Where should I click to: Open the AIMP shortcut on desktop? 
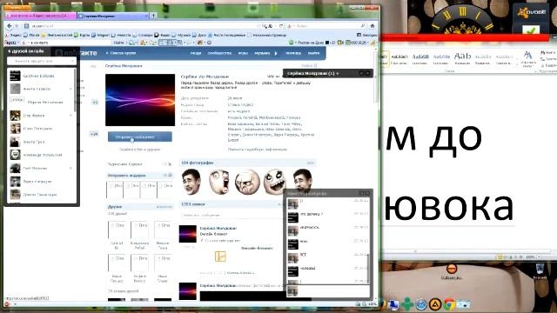click(451, 272)
